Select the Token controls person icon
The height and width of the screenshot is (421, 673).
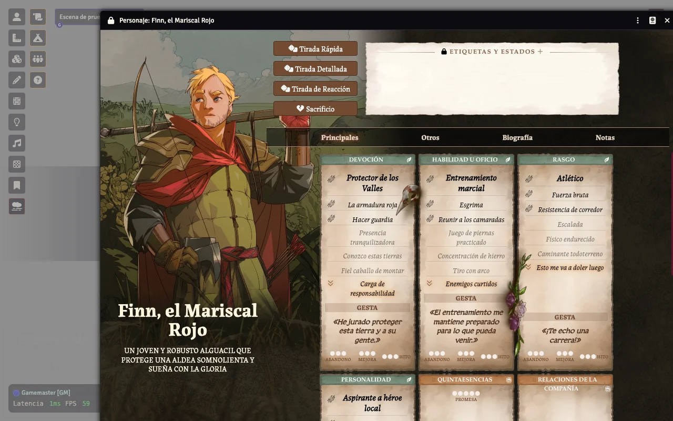coord(17,17)
